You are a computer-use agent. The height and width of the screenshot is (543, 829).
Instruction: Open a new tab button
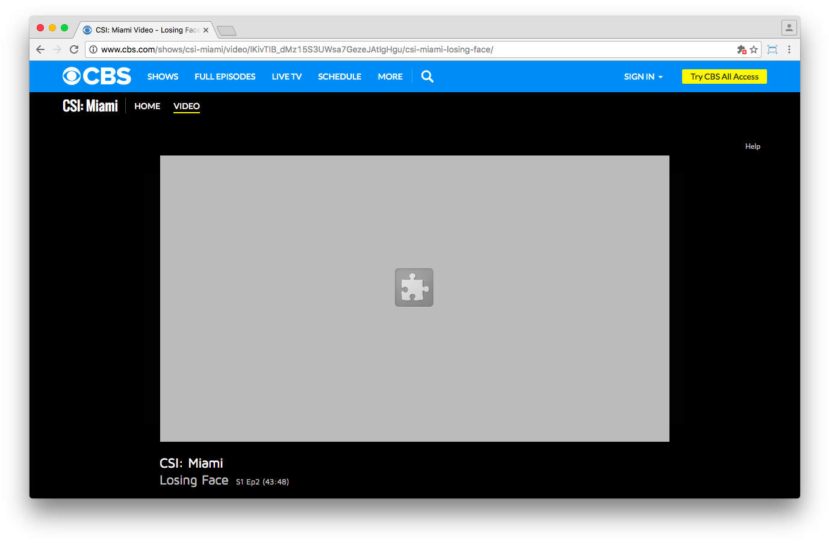(226, 31)
